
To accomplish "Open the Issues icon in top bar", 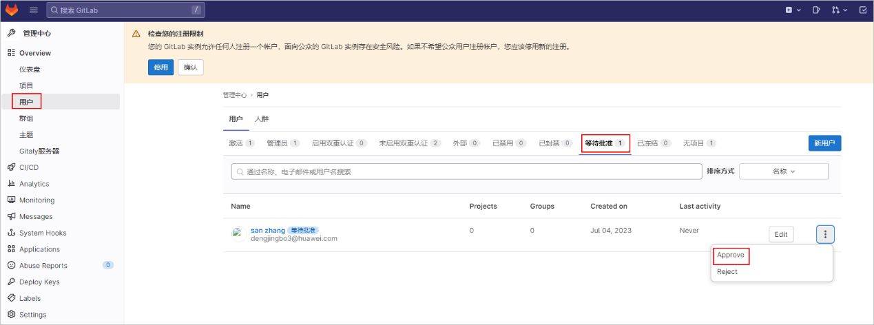I will point(816,10).
